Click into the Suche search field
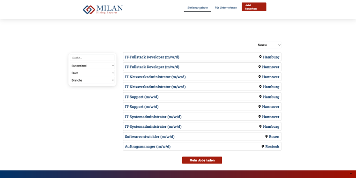Screen dimensions: 356x178 [92, 58]
